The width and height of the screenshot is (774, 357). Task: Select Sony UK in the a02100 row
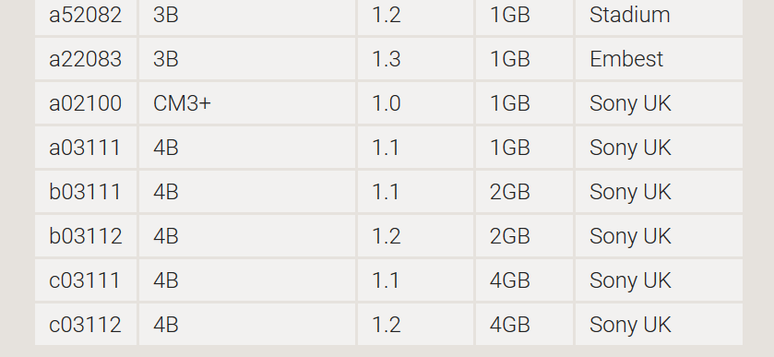pos(659,103)
